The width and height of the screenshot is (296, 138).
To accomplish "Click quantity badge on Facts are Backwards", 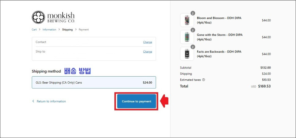I will click(x=193, y=47).
